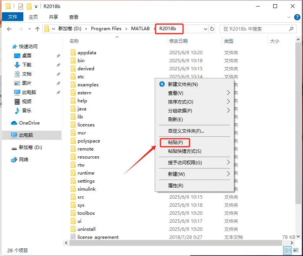The width and height of the screenshot is (303, 256).
Task: Open 图片 folder in quick access
Action: [x=23, y=83]
